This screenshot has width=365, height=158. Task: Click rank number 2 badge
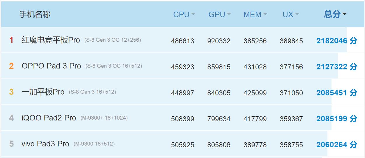(11, 66)
